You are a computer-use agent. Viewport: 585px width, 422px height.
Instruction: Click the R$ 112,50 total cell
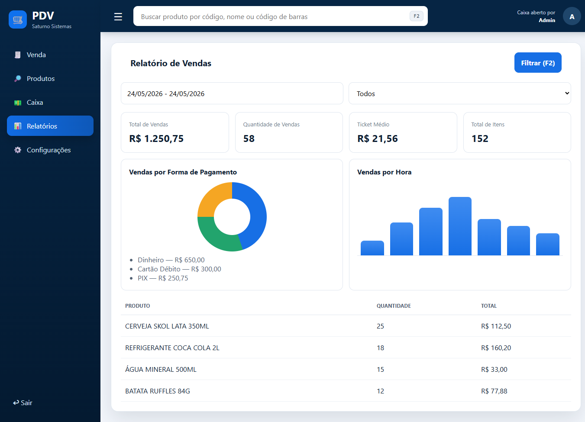pos(496,326)
